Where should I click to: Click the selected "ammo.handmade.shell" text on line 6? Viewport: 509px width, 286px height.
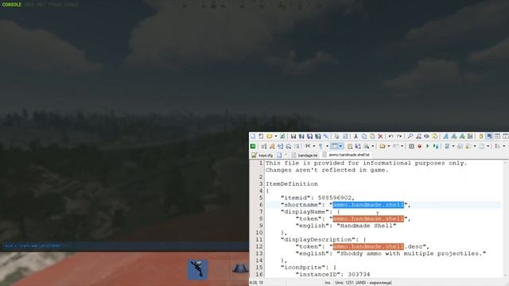(368, 205)
